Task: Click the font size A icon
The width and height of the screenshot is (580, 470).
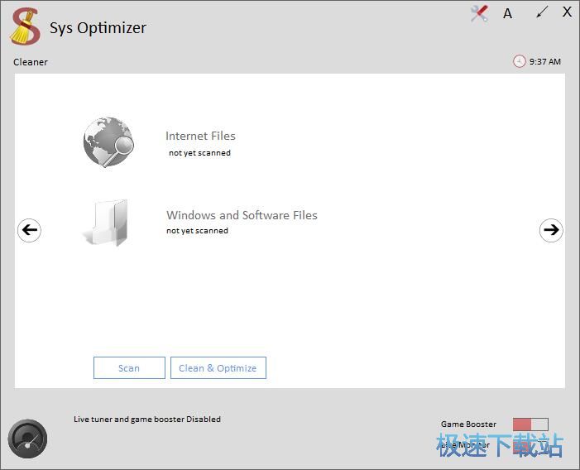Action: (x=507, y=14)
